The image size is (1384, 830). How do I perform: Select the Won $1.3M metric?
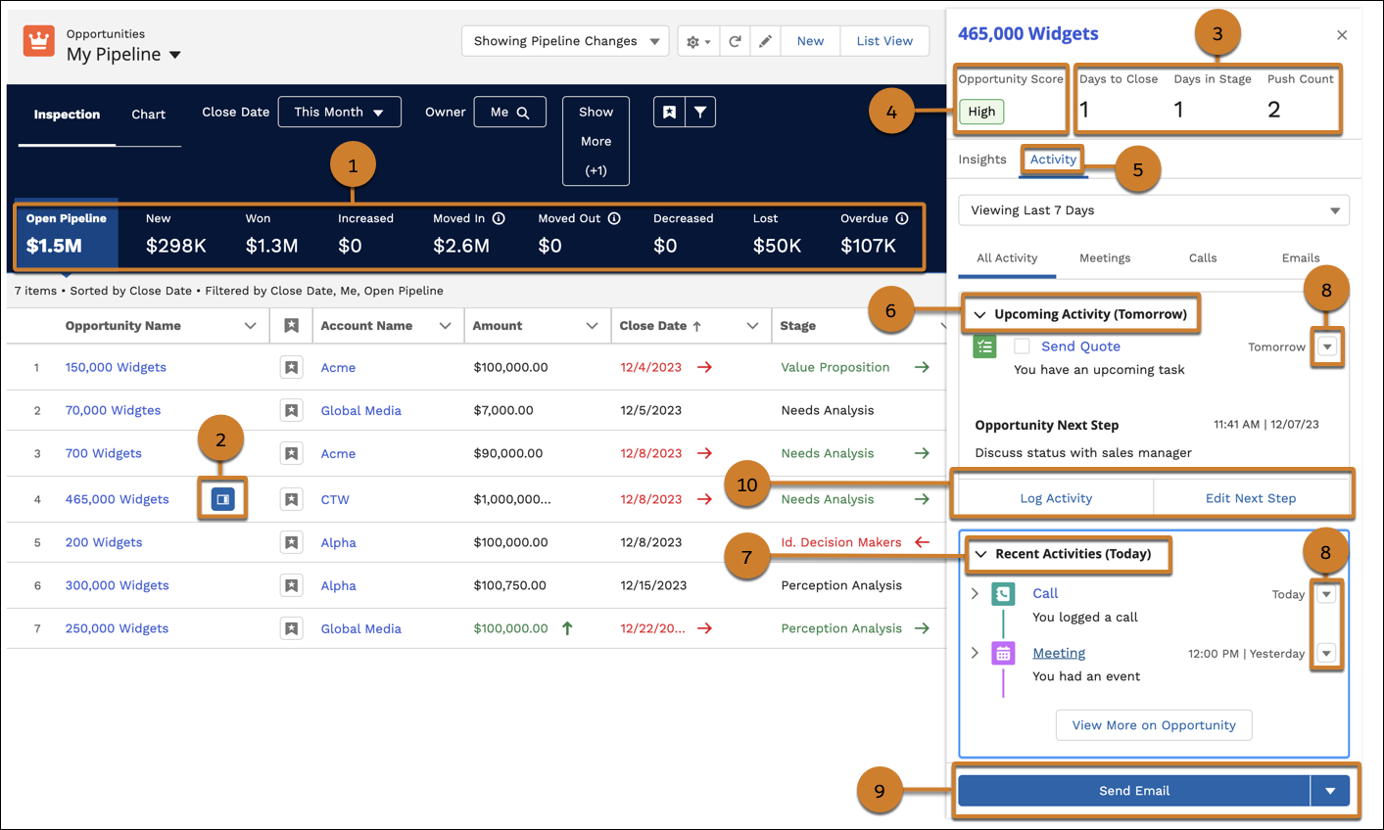[x=271, y=235]
